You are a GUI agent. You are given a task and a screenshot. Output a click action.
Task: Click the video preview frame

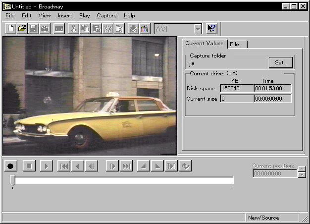point(90,96)
